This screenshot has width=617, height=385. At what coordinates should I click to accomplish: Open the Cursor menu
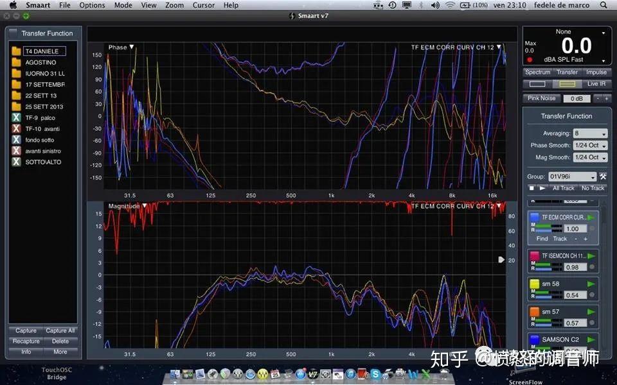(x=204, y=5)
